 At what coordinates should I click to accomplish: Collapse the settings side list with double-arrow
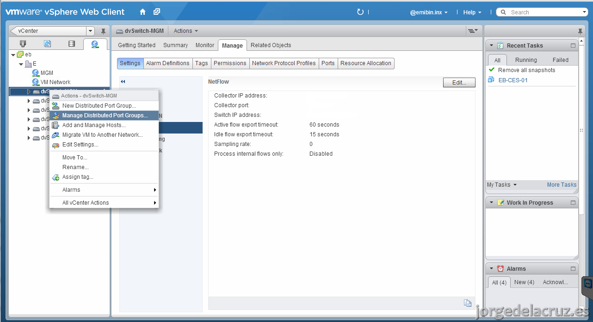point(123,82)
